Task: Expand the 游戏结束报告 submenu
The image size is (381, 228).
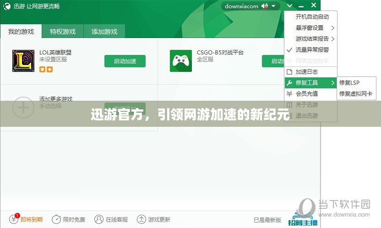Action: (310, 38)
